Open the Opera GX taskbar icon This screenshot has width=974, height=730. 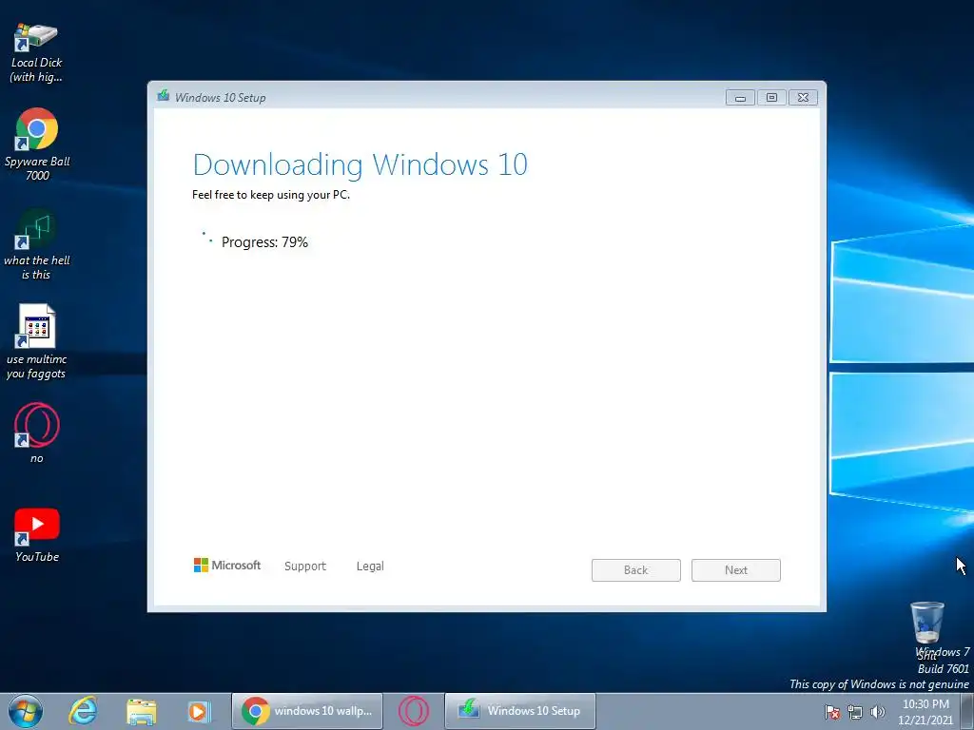tap(414, 711)
